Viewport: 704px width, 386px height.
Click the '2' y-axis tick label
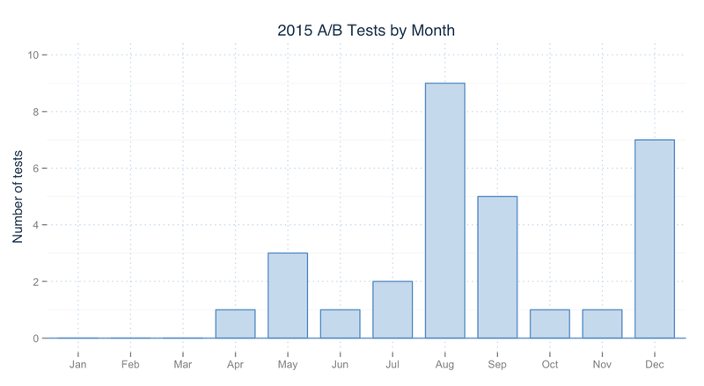point(36,282)
